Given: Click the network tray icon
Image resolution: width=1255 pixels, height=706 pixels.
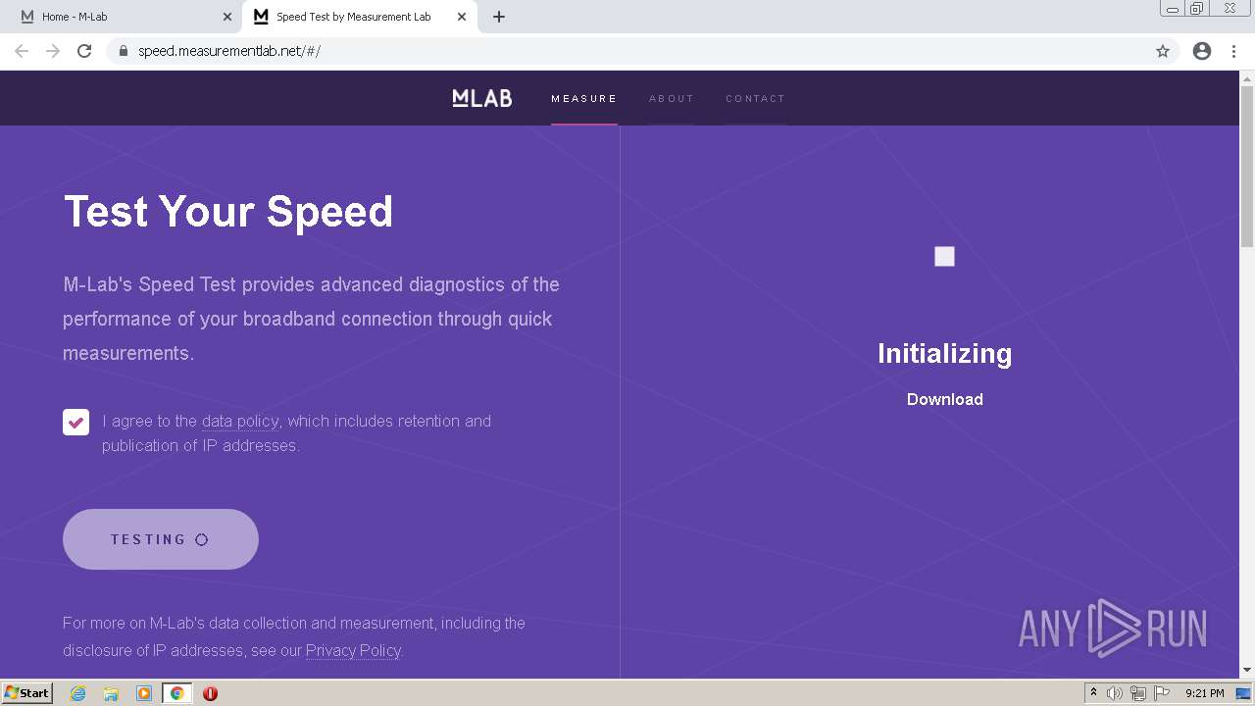Looking at the screenshot, I should [x=1138, y=693].
